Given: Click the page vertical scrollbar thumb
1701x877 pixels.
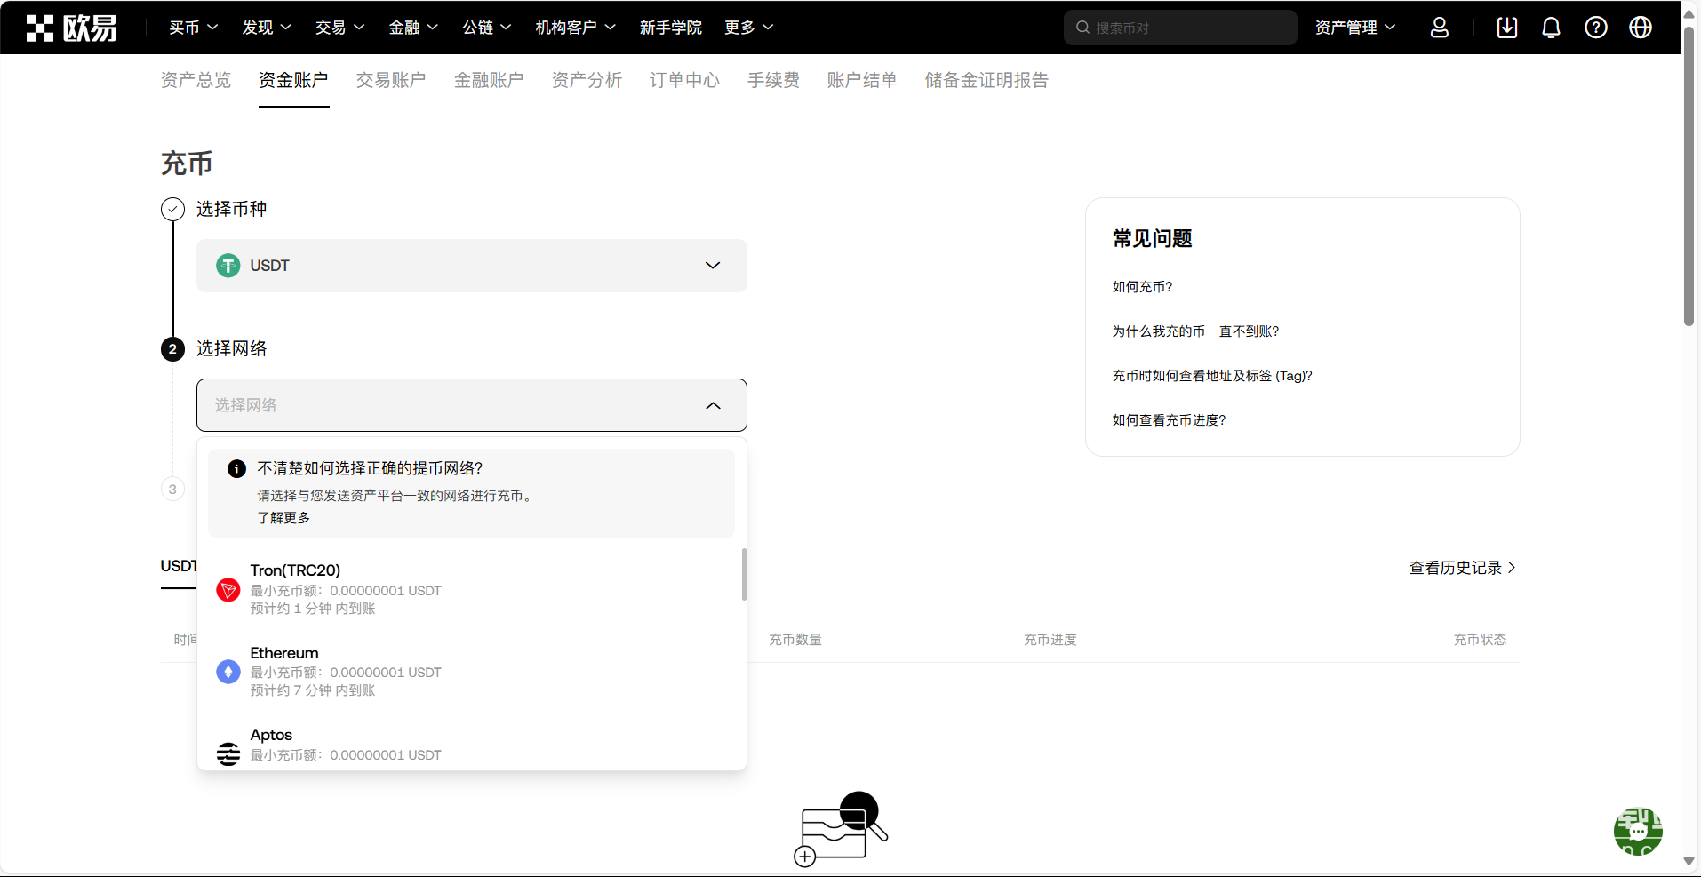Looking at the screenshot, I should click(1689, 176).
